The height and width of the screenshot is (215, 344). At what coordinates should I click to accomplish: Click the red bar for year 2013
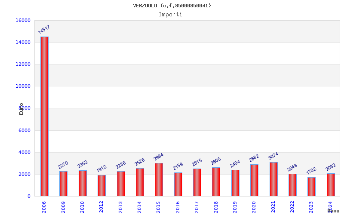coord(121,184)
